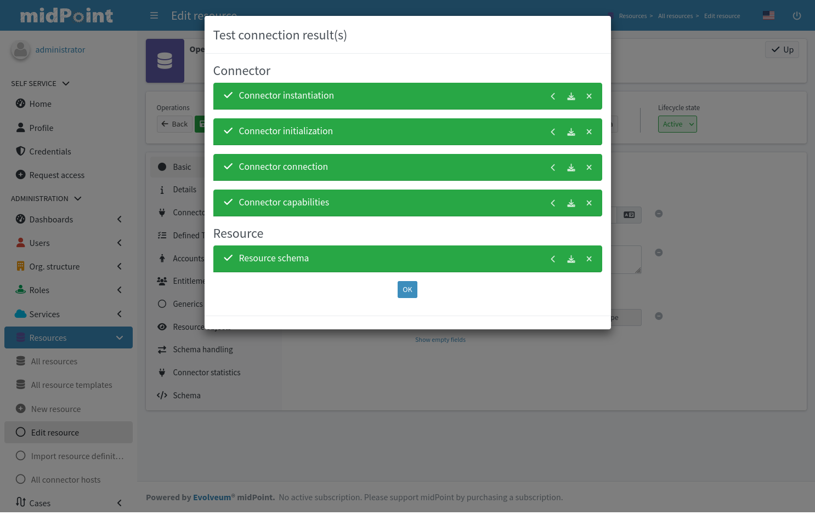Click the Up status indicator
Viewport: 815px width, 515px height.
pos(782,49)
